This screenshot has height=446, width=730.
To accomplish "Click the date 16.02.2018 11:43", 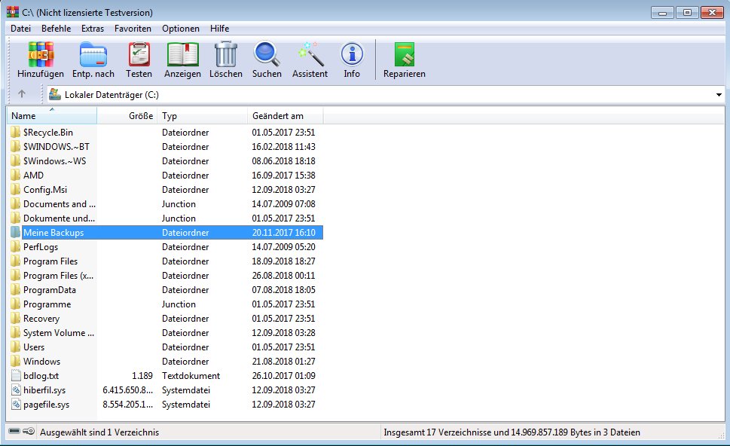I will (x=283, y=147).
